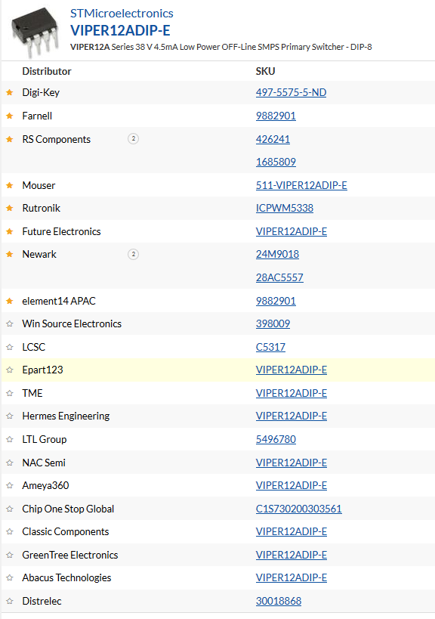
Task: Toggle the favorite star for element14 APAC
Action: (x=10, y=301)
